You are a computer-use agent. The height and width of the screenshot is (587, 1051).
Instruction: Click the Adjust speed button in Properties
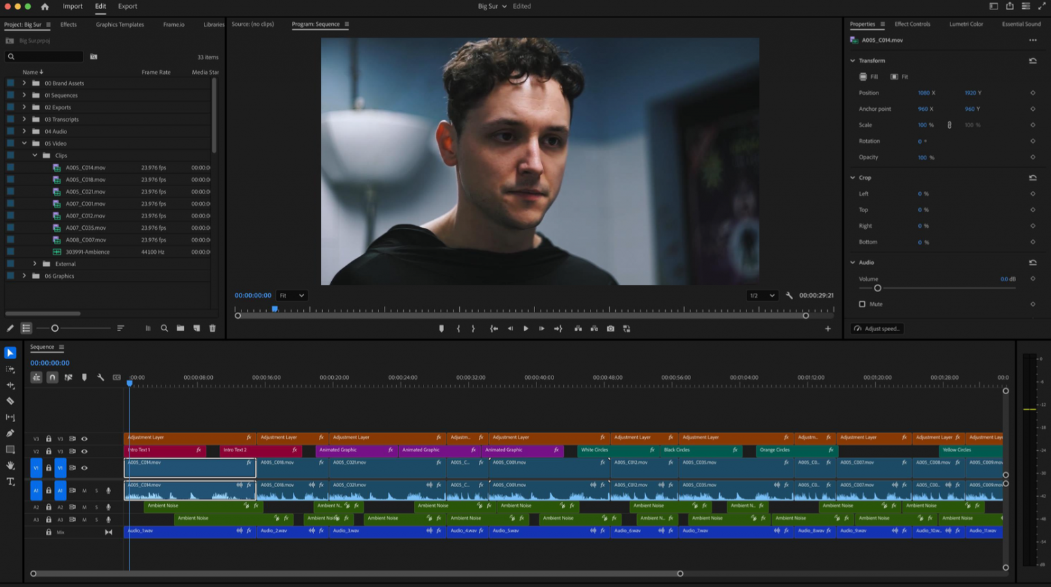point(877,328)
